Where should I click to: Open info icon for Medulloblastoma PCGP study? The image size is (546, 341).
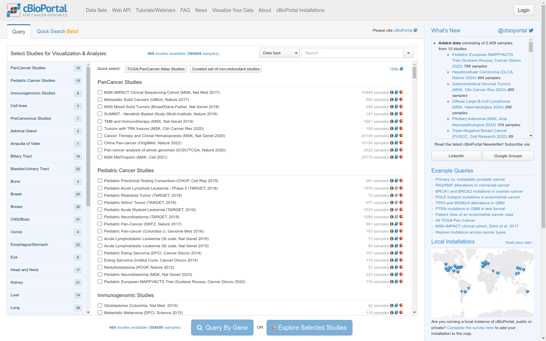coord(392,267)
